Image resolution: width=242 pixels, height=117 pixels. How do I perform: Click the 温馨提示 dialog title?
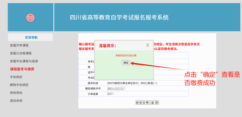coord(107,46)
